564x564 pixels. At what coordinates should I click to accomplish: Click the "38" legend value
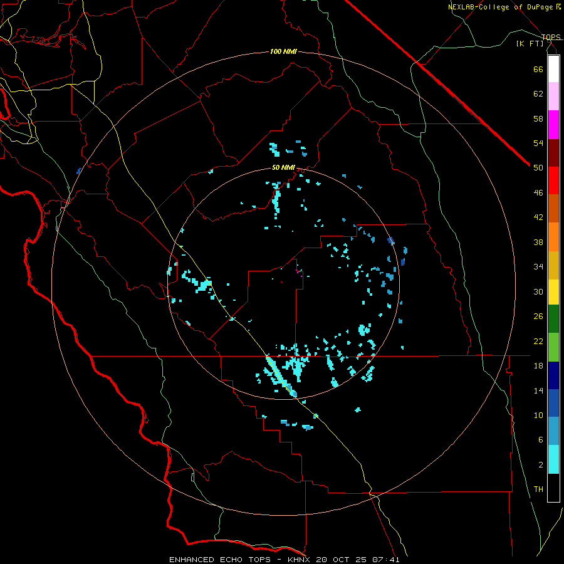(538, 242)
